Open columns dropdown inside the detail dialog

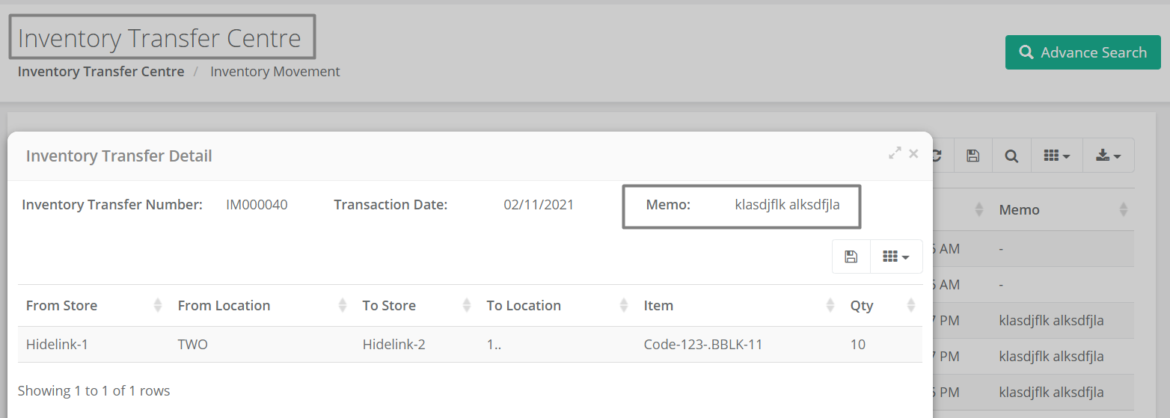(x=896, y=256)
